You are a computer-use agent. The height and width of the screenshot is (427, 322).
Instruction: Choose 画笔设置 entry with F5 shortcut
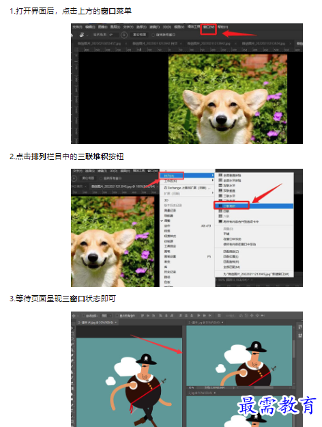(187, 256)
